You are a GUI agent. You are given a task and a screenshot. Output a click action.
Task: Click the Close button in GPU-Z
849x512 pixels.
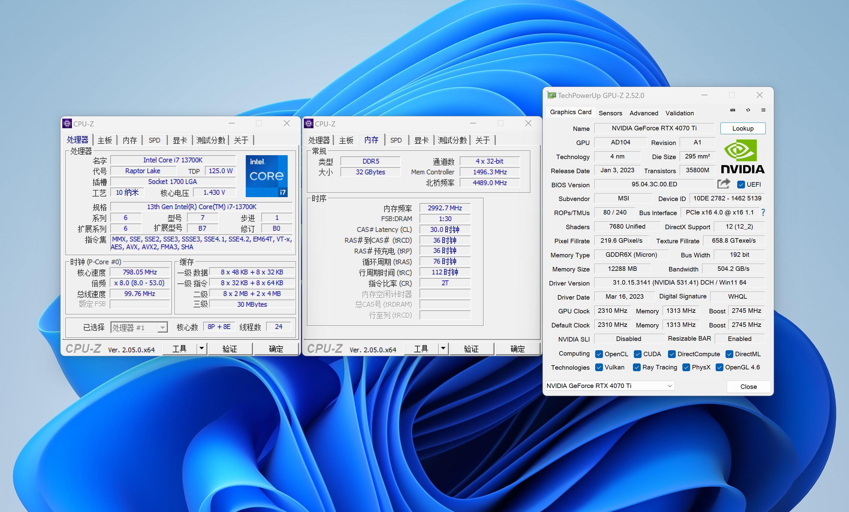[748, 386]
